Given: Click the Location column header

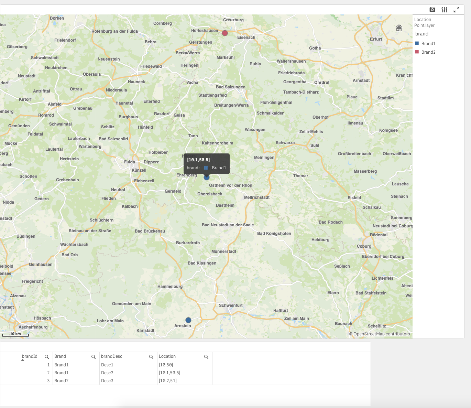Looking at the screenshot, I should pyautogui.click(x=167, y=356).
